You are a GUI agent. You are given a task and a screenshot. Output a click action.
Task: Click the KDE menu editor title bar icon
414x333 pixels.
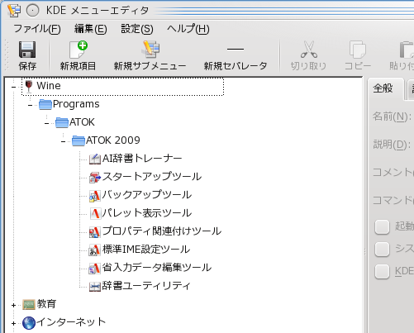[x=14, y=10]
